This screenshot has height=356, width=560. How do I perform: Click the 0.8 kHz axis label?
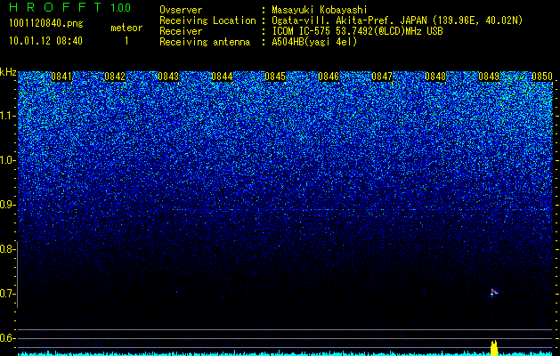coord(7,249)
